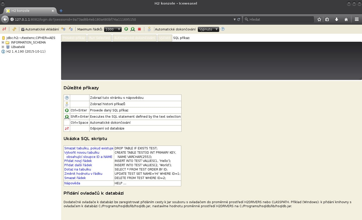
Task: Click the H2 version info icon
Action: coord(3,52)
